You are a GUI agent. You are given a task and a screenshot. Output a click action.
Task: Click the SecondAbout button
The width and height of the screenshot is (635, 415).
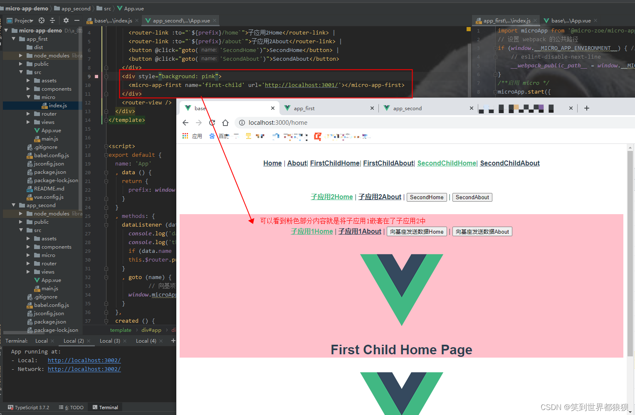(472, 197)
